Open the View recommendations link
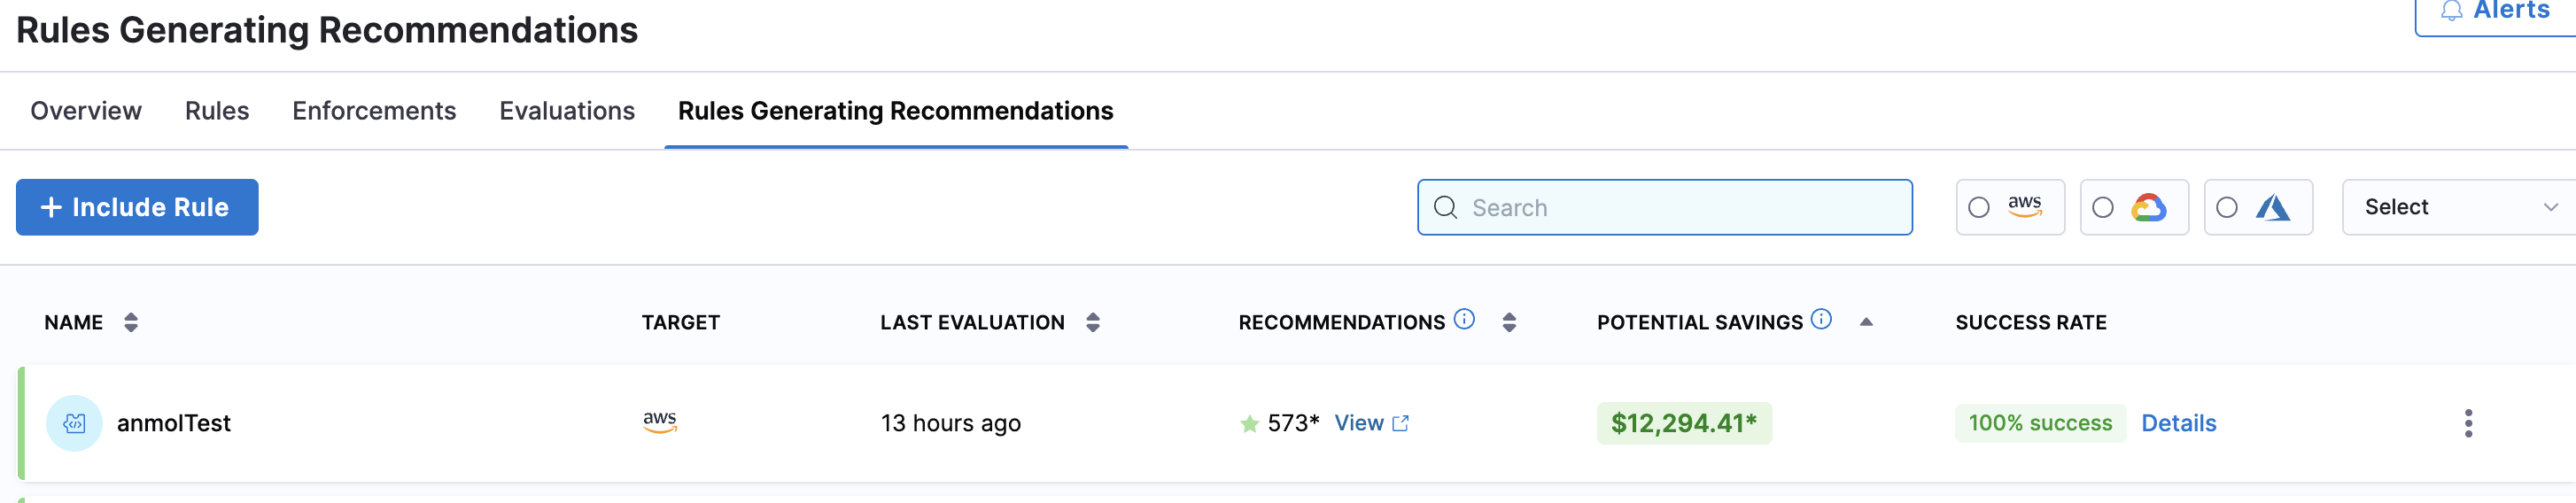This screenshot has width=2576, height=503. point(1371,423)
